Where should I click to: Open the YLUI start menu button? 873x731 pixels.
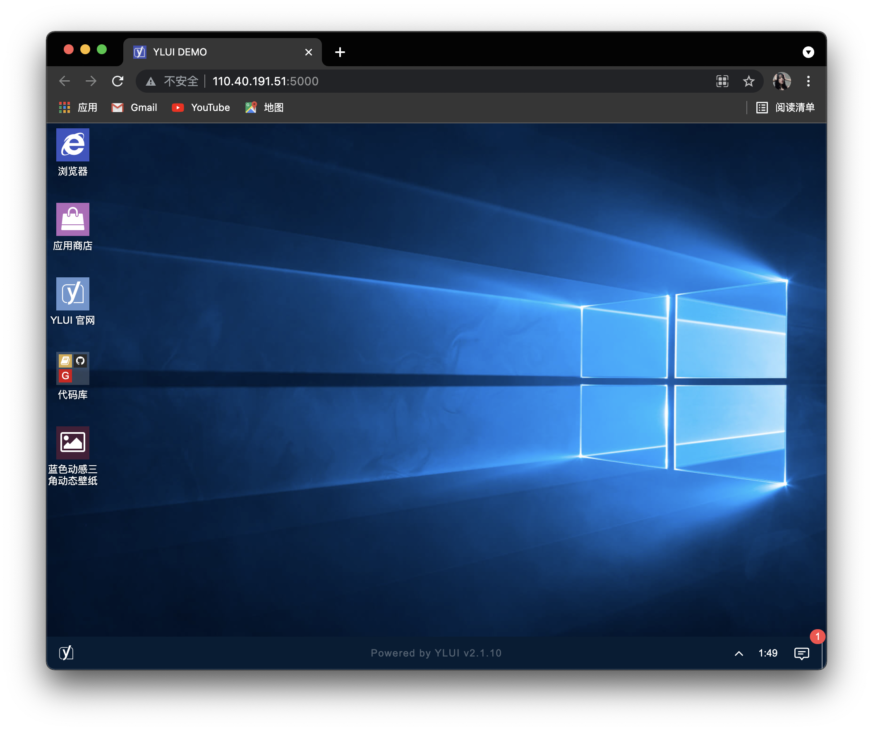coord(66,653)
